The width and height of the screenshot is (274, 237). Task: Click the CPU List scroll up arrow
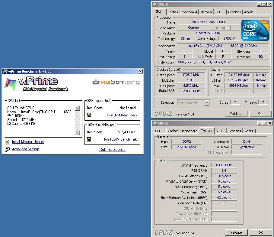click(78, 108)
